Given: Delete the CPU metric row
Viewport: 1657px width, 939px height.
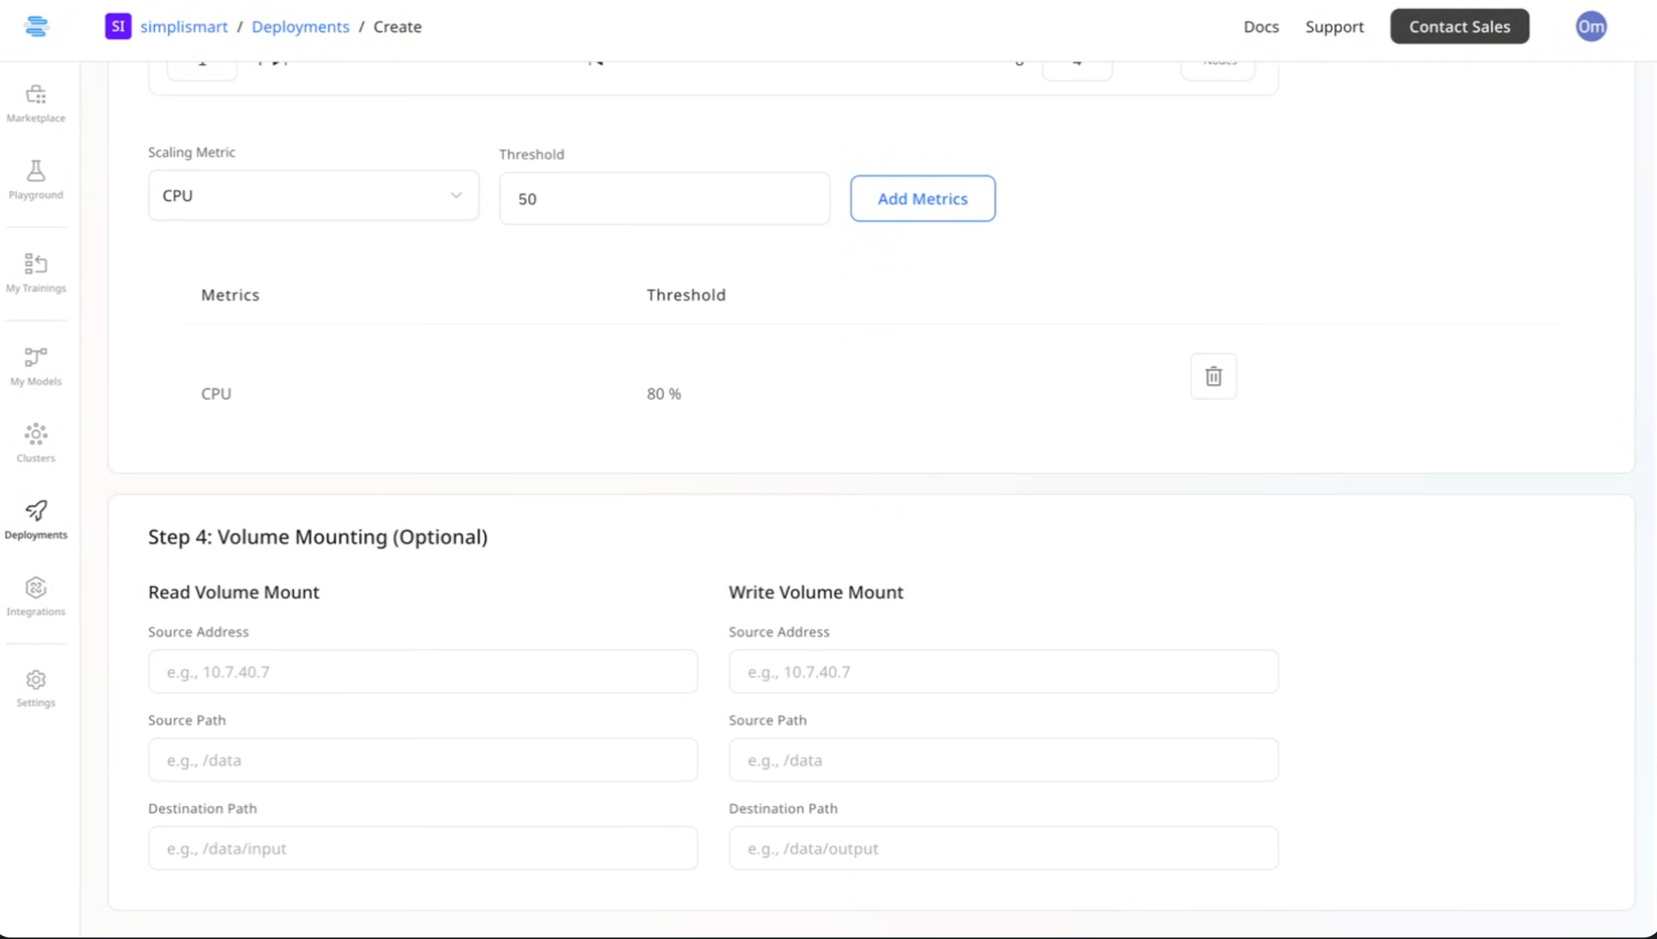Looking at the screenshot, I should [x=1213, y=376].
